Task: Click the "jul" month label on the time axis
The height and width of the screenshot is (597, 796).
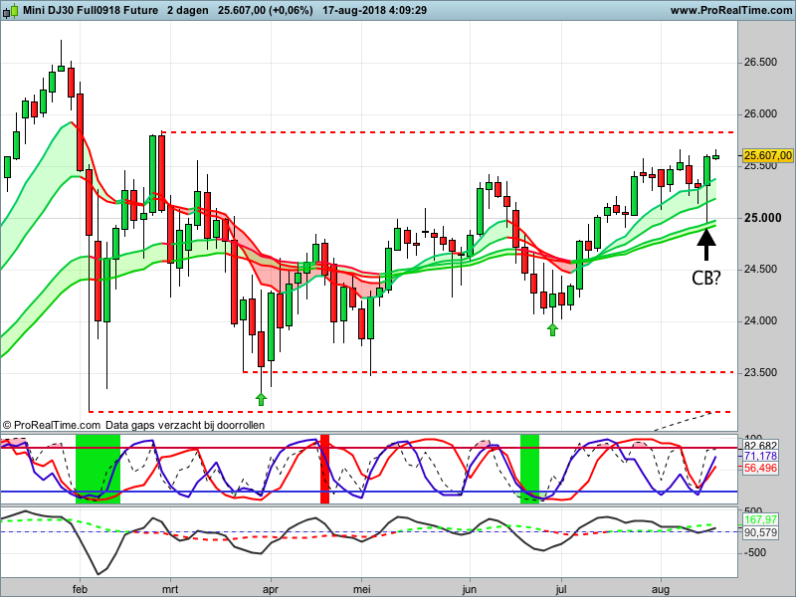Action: coord(561,589)
